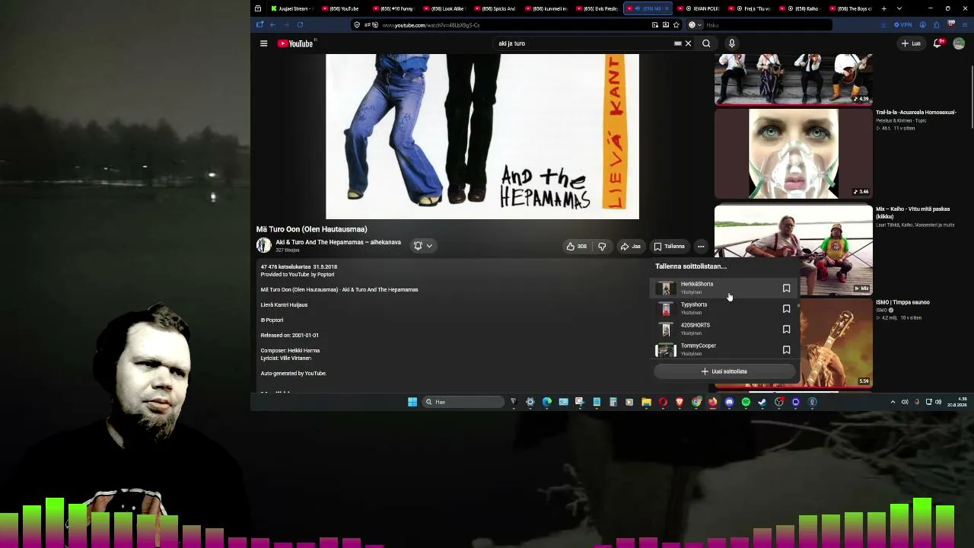
Task: Open the YouTube guide hamburger menu
Action: coord(263,43)
